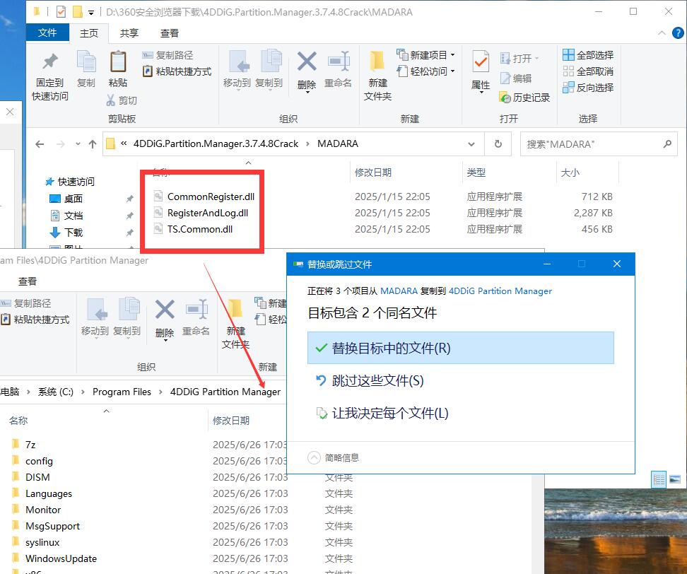Viewport: 687px width, 574px height.
Task: Click Select none (全部取消)
Action: [x=588, y=71]
